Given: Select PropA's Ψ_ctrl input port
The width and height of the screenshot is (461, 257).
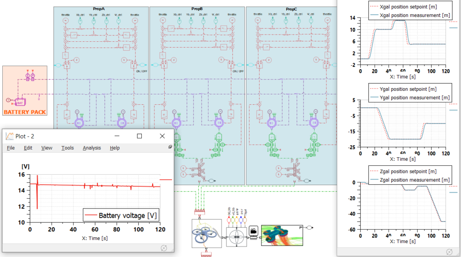Looking at the screenshot, I should click(x=118, y=21).
